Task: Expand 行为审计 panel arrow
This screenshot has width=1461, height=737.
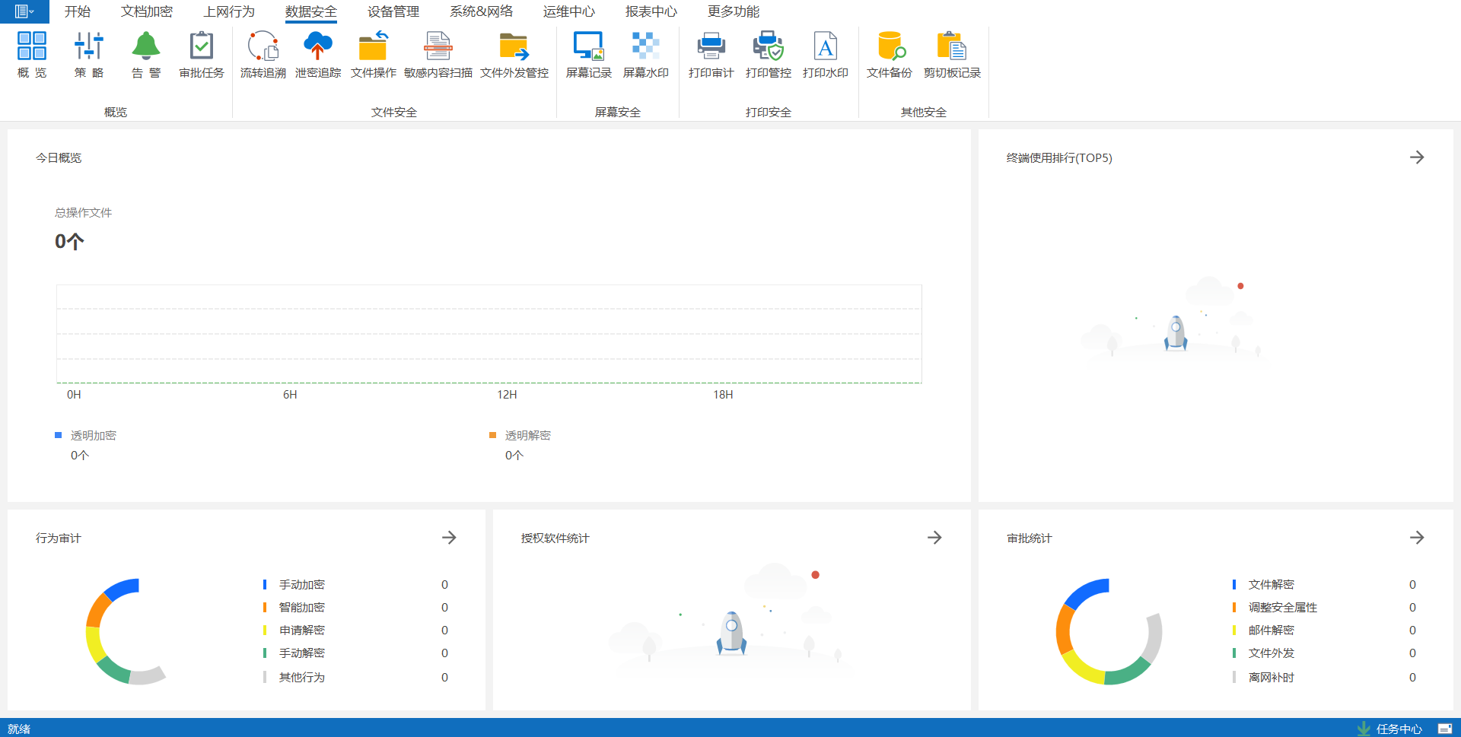Action: pos(449,538)
